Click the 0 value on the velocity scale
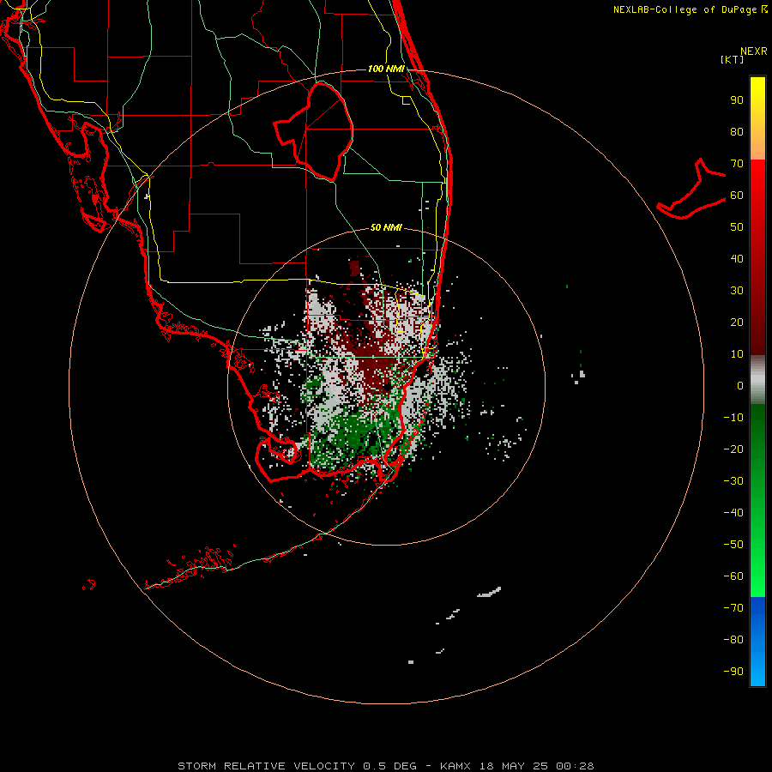Screen dimensions: 772x772 point(740,386)
